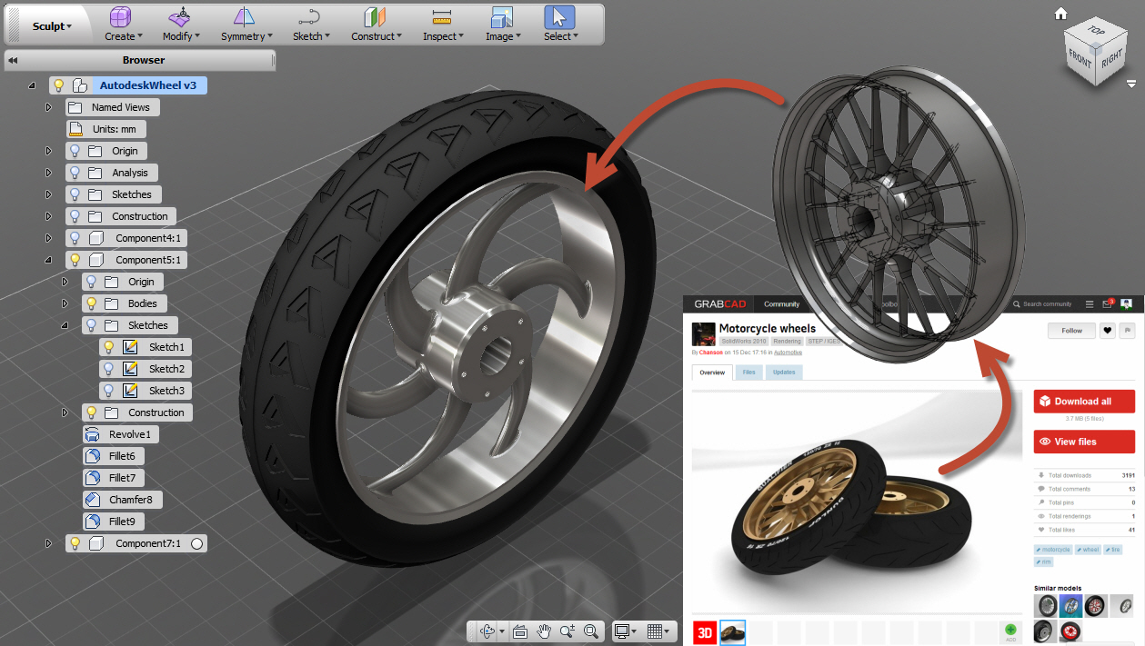The width and height of the screenshot is (1145, 646).
Task: Open the Community menu on GrabCAD
Action: pos(782,303)
